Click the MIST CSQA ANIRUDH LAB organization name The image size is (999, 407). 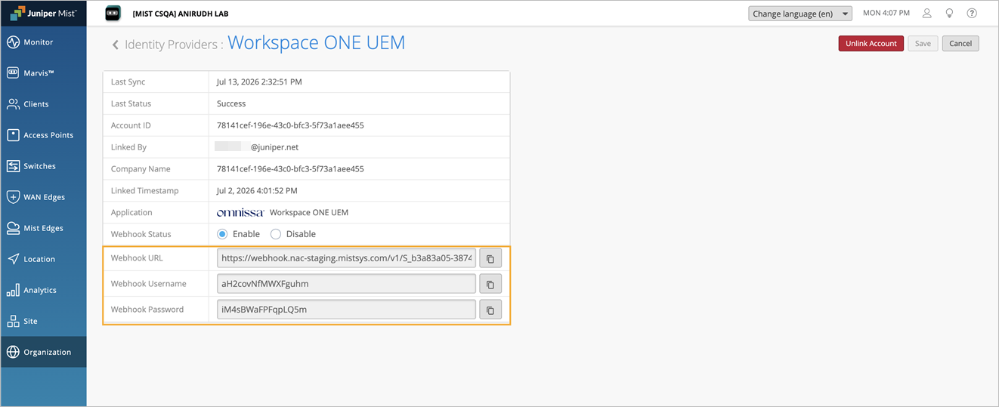pyautogui.click(x=181, y=14)
